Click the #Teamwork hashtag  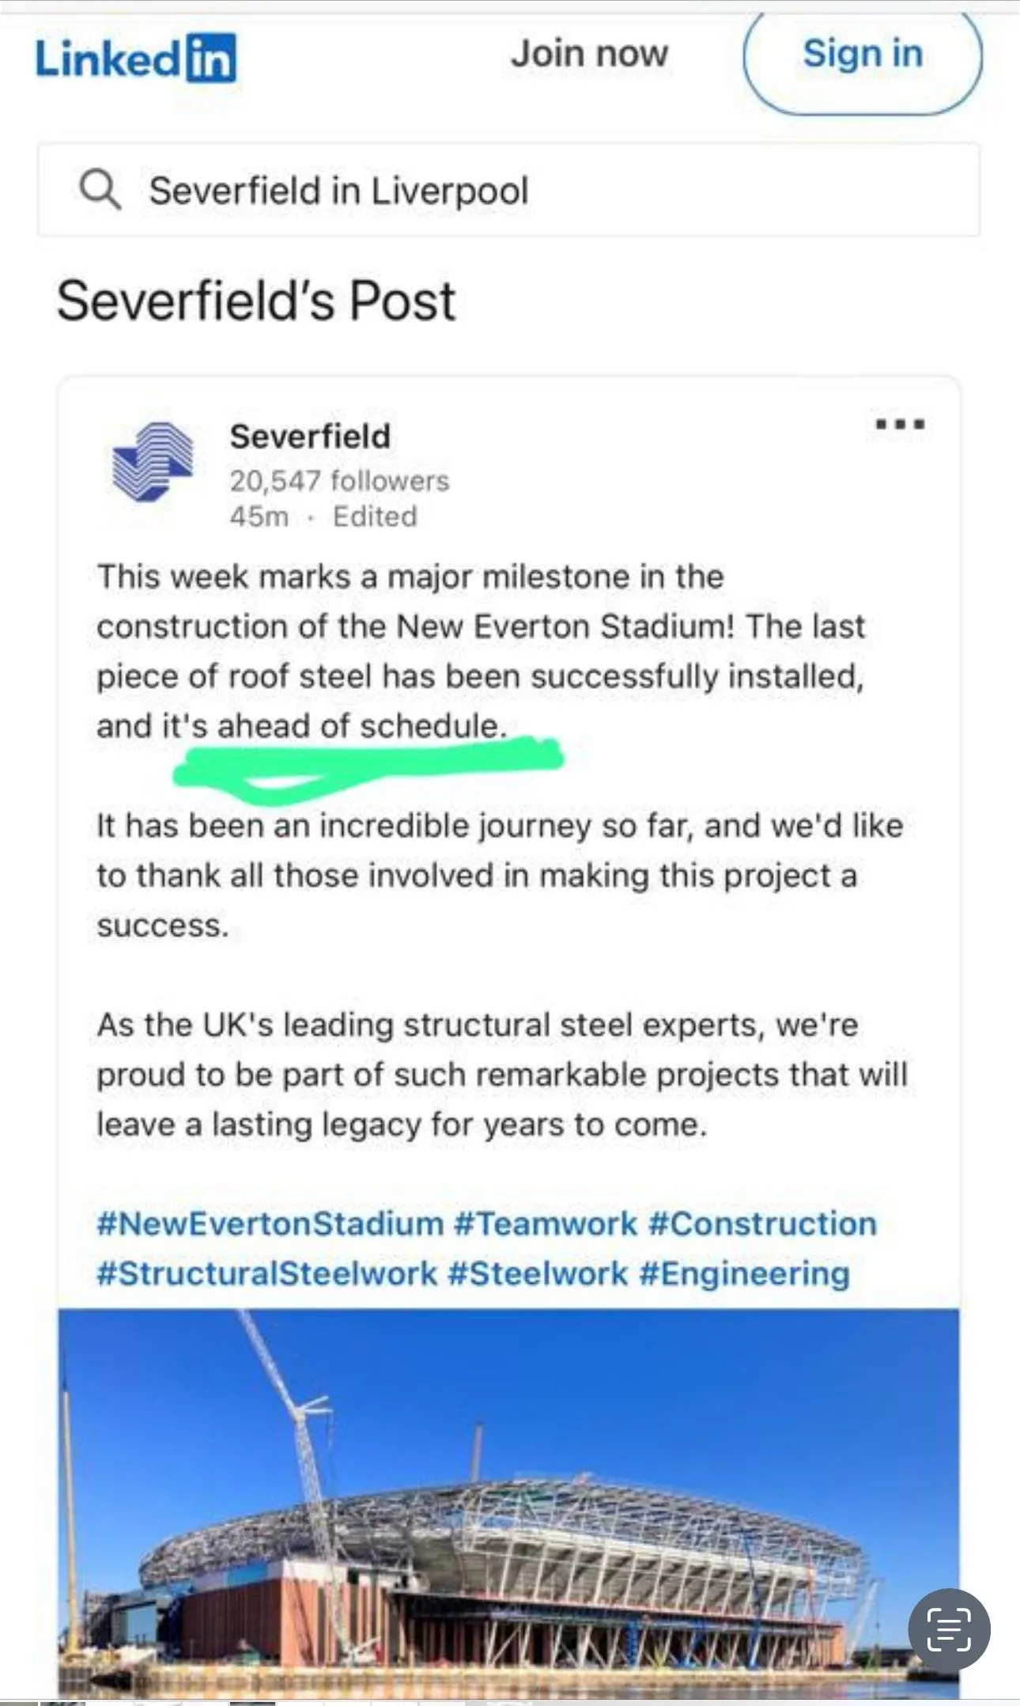tap(546, 1224)
